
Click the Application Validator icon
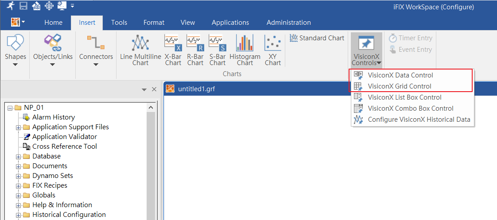point(27,137)
